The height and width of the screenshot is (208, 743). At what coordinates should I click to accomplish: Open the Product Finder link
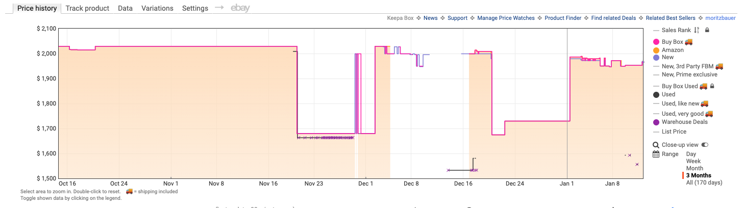(562, 18)
